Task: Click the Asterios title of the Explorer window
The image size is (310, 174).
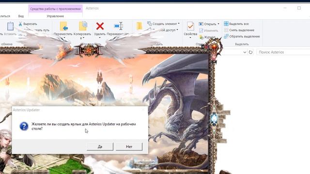Action: [x=92, y=8]
